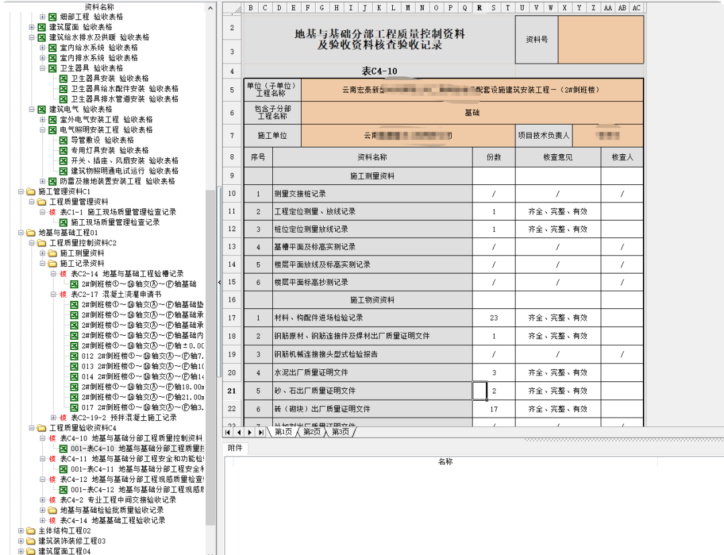Click folder icon beside 施工测量资料
Screen dimensions: 724x555
coord(53,253)
